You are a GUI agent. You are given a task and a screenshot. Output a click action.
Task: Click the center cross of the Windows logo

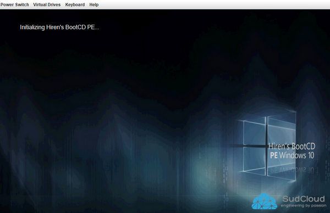[266, 146]
